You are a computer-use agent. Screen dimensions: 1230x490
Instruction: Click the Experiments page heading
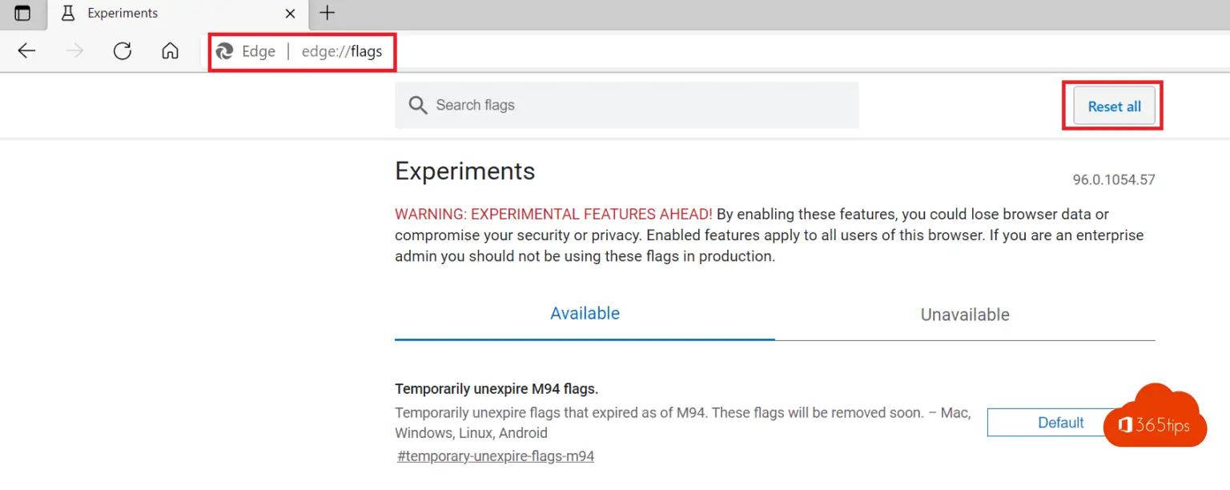point(465,171)
